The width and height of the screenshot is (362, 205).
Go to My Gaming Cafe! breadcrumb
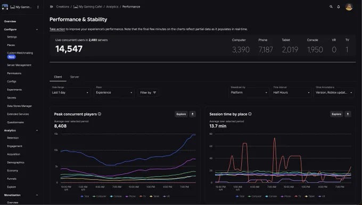(88, 7)
